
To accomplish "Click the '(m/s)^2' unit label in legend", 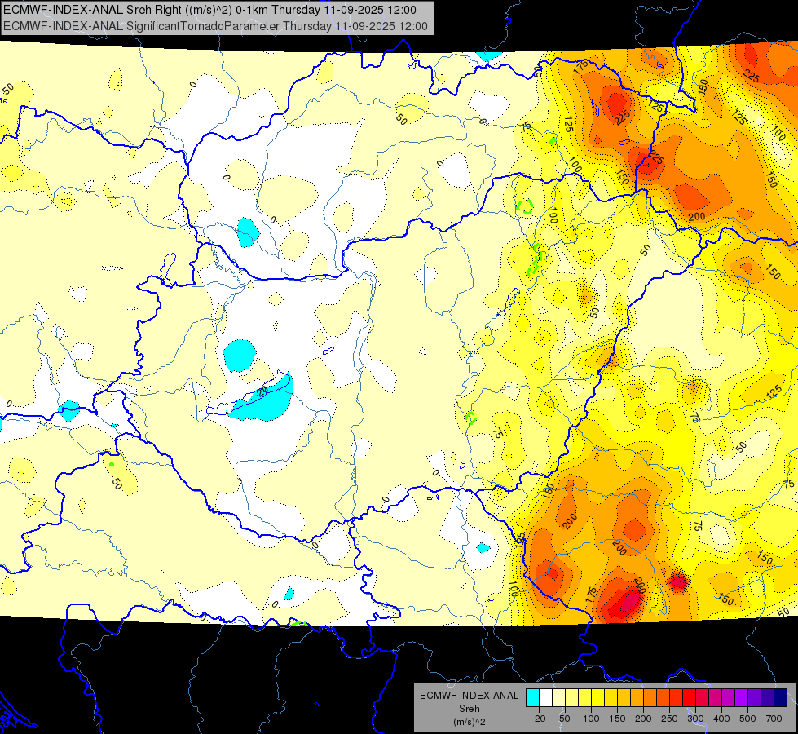I will tap(469, 722).
